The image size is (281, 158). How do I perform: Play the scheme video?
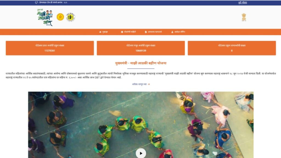[141, 153]
